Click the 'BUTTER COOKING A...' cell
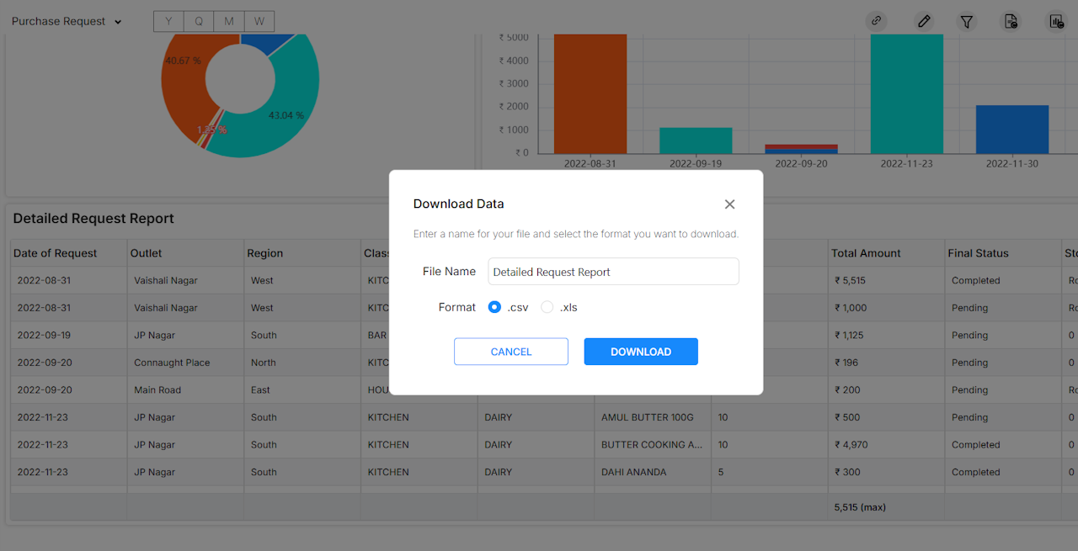 tap(652, 445)
